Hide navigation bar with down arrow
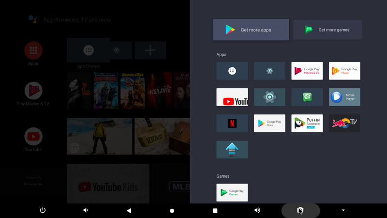The image size is (387, 218). click(x=343, y=210)
